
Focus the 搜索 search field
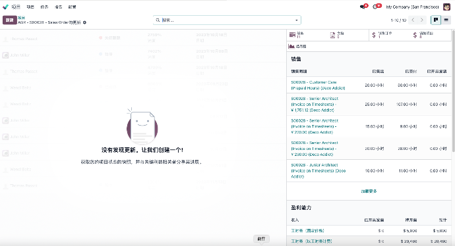click(x=226, y=20)
